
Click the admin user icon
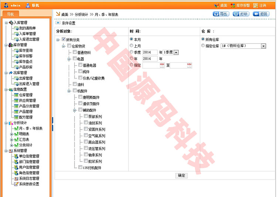coord(6,5)
